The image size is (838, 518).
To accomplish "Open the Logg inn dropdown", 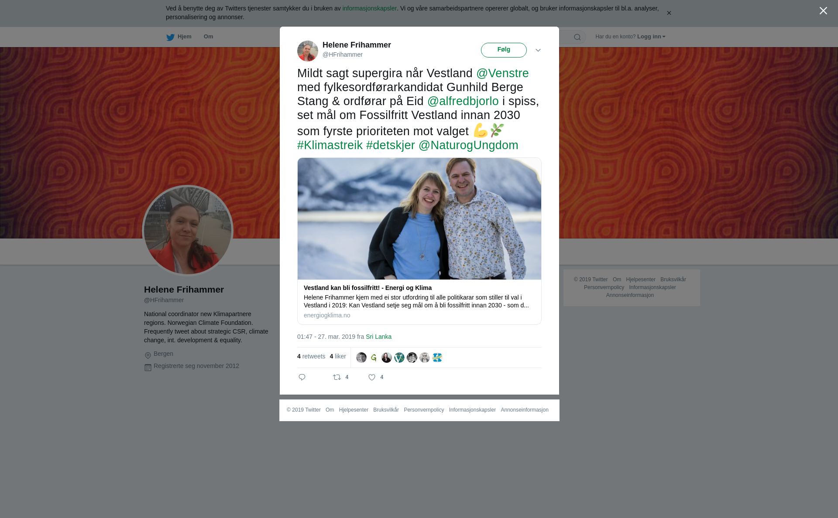I will click(651, 37).
